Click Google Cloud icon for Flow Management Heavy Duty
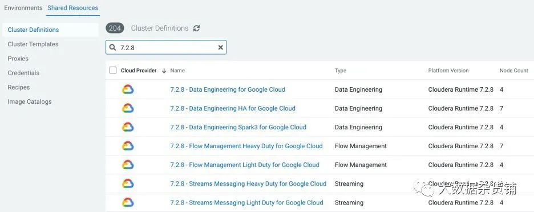 click(128, 146)
